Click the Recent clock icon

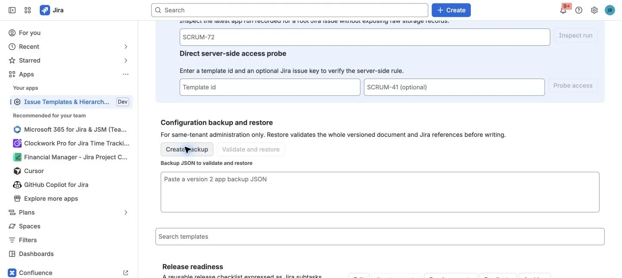tap(12, 47)
